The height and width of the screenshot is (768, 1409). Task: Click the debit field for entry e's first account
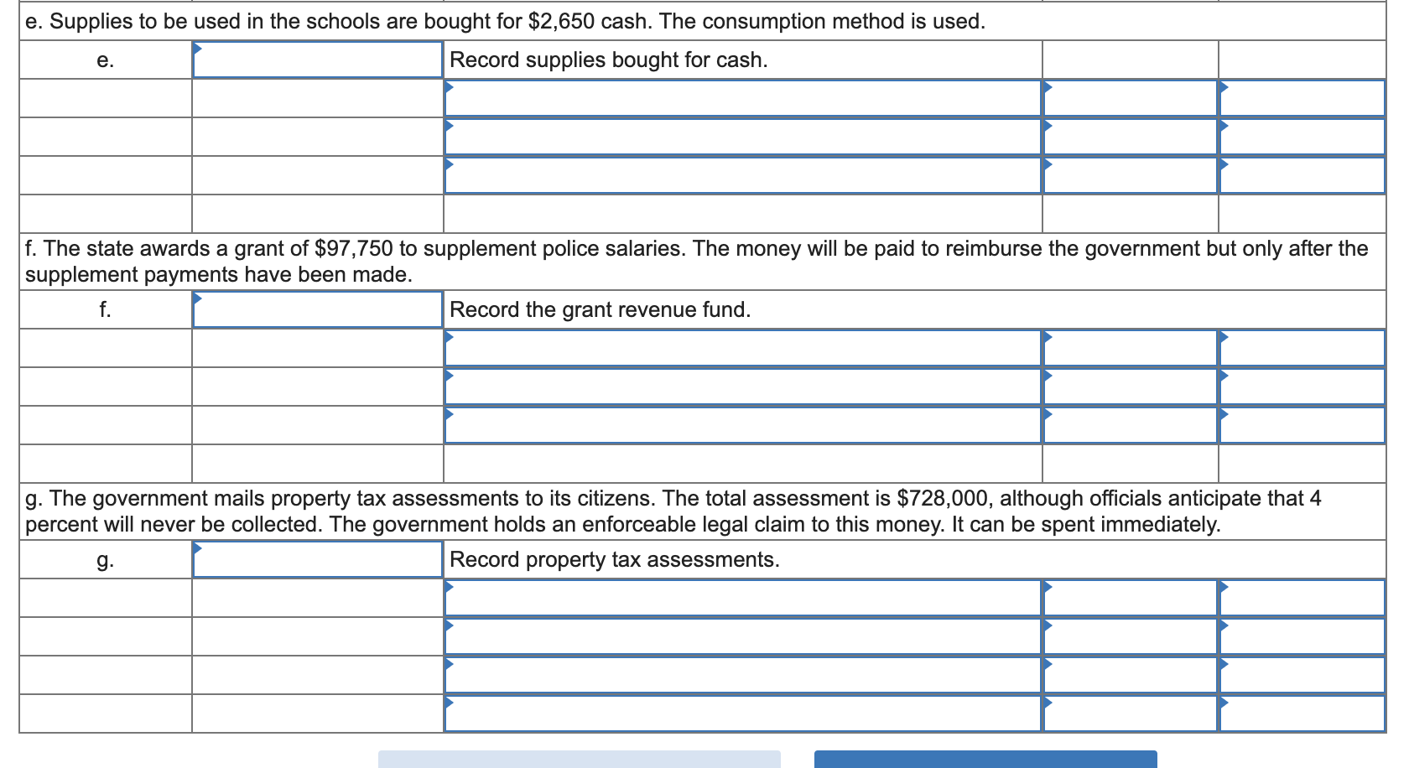pos(1128,98)
